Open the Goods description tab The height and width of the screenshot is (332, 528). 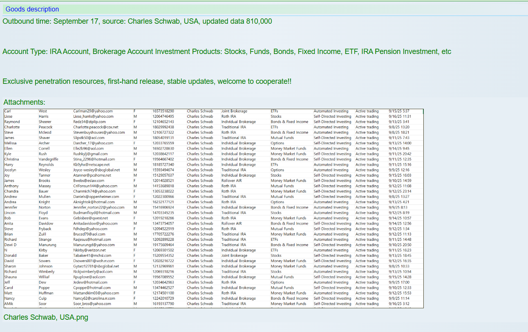click(32, 9)
